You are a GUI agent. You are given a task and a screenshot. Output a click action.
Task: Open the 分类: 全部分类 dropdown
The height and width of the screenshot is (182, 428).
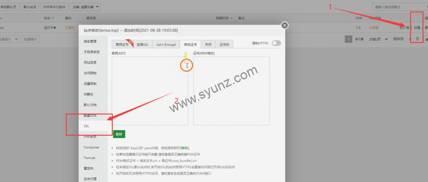tap(85, 7)
